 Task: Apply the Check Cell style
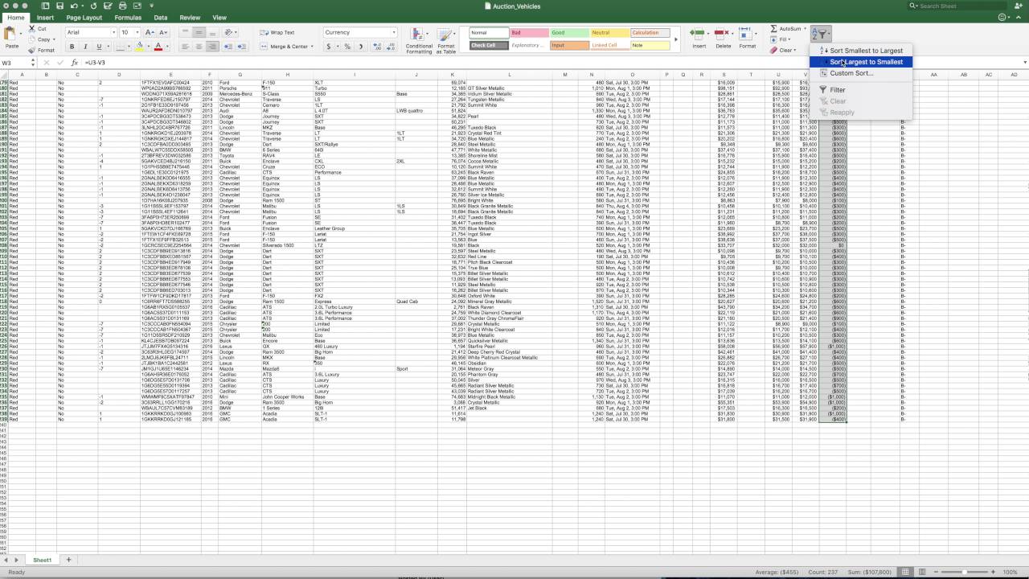coord(489,45)
